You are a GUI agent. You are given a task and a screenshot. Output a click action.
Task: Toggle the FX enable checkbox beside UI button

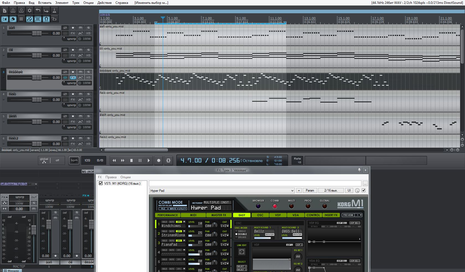tap(364, 190)
